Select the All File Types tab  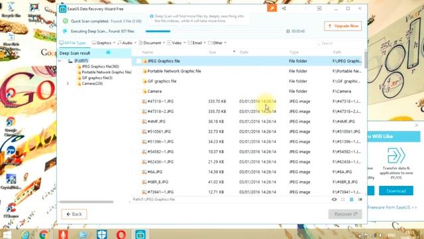[x=72, y=42]
